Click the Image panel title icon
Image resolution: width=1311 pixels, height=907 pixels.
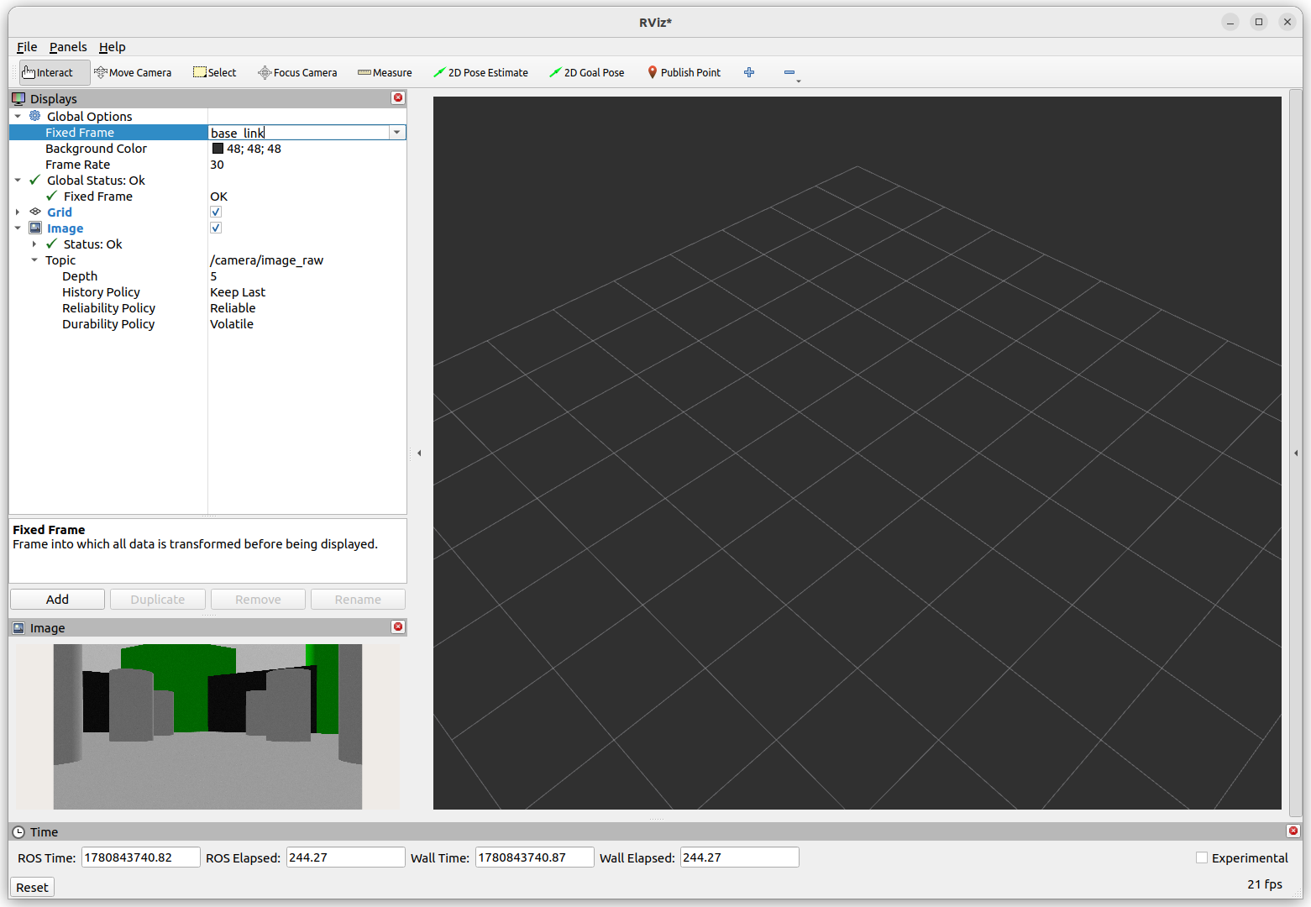click(x=18, y=627)
